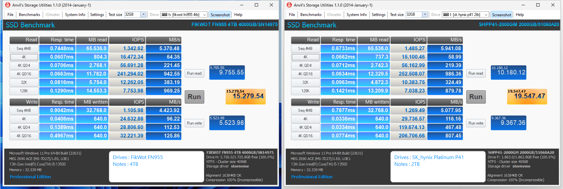Image resolution: width=563 pixels, height=189 pixels.
Task: Click notes box 'Drives : FikWot FN955'
Action: 156,167
